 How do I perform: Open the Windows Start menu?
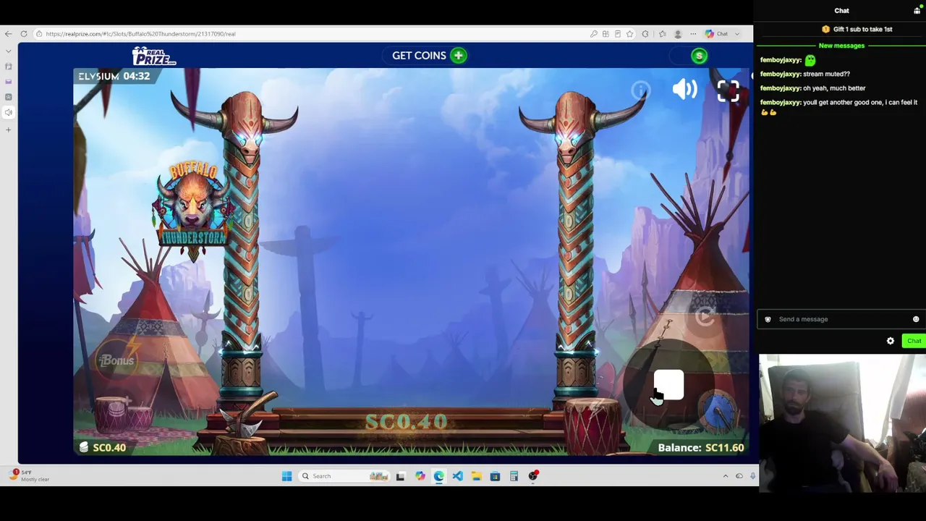(x=286, y=475)
